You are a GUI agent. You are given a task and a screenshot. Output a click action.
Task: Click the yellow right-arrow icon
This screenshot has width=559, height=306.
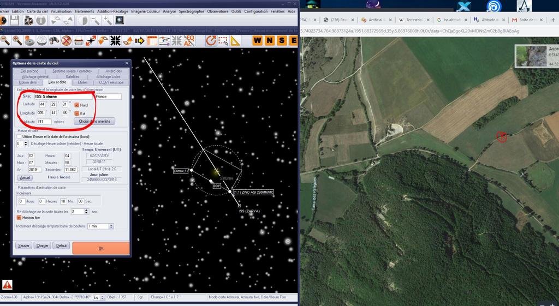point(140,40)
